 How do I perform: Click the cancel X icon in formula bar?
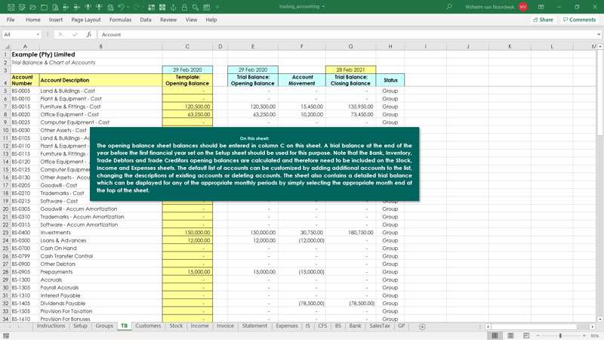pyautogui.click(x=60, y=34)
